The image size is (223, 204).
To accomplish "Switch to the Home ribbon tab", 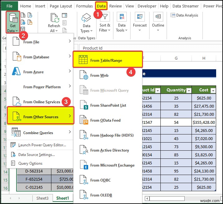I will [26, 6].
